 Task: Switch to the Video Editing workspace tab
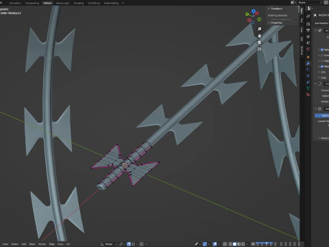111,3
